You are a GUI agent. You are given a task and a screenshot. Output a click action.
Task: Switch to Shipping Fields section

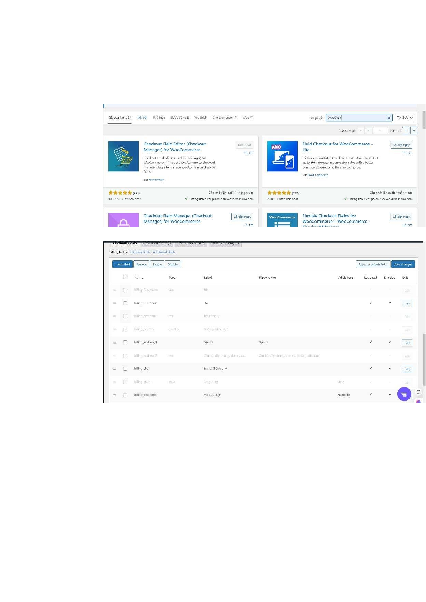pos(140,252)
